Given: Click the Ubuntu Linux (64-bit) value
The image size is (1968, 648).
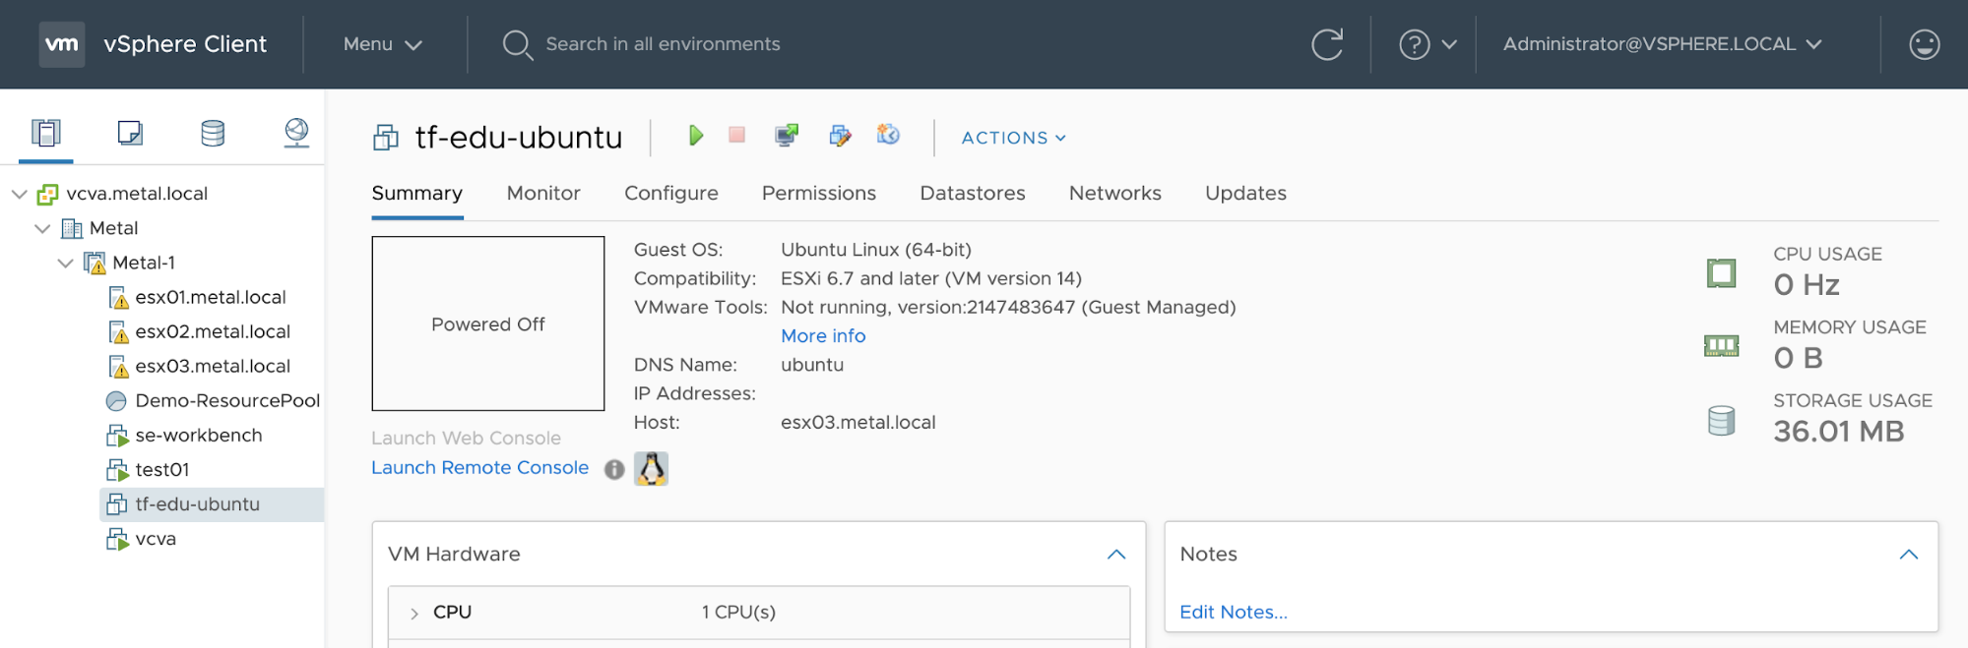Looking at the screenshot, I should tap(876, 250).
